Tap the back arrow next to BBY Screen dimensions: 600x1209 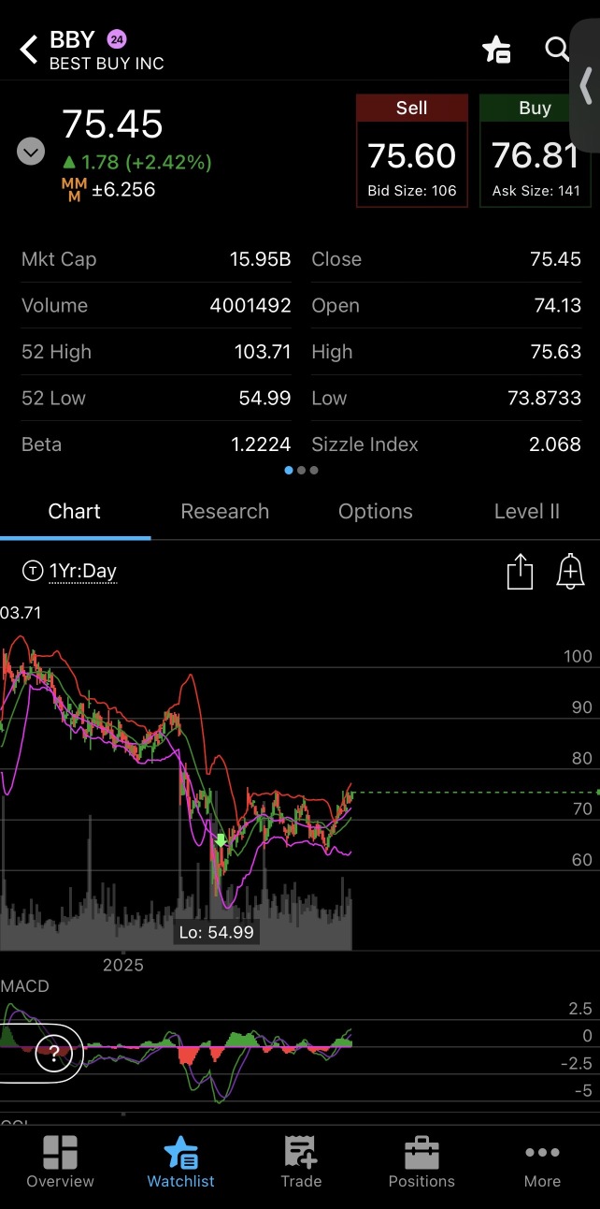coord(29,51)
